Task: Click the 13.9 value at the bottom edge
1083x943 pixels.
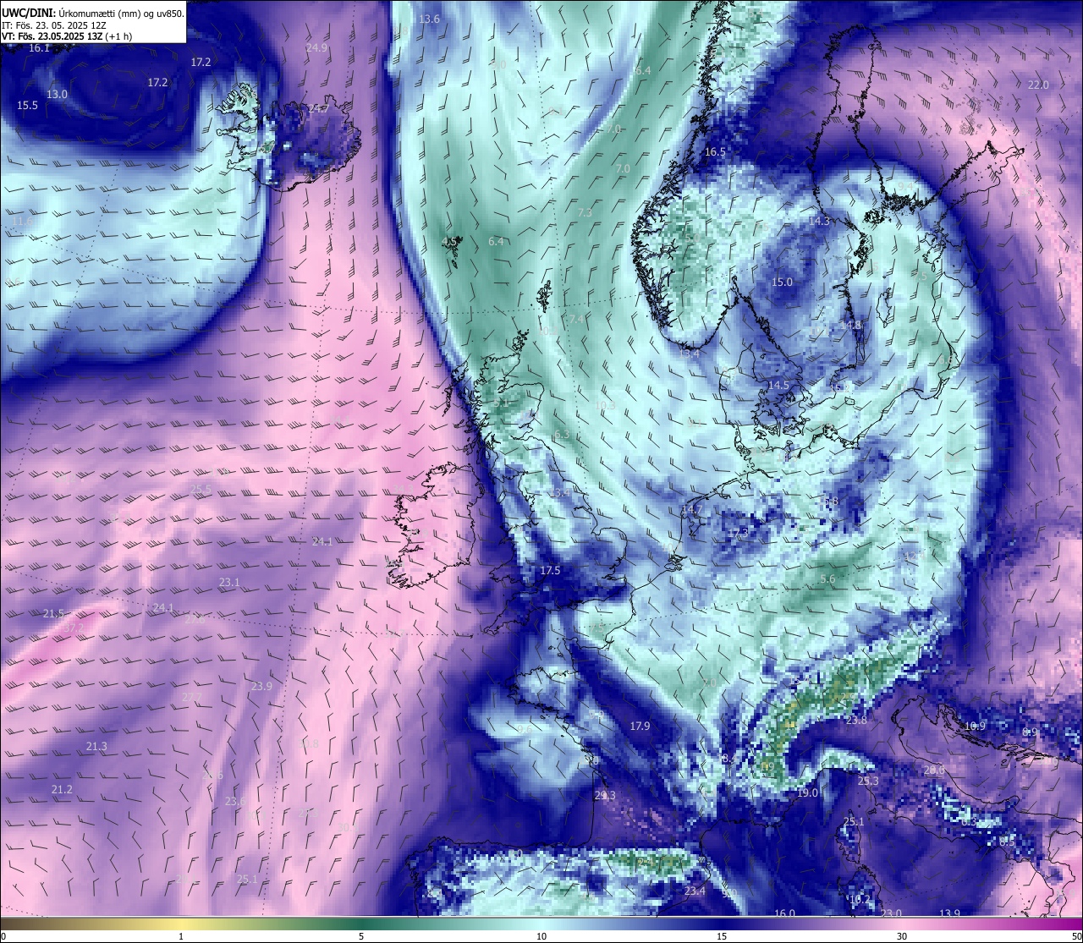Action: coord(949,913)
